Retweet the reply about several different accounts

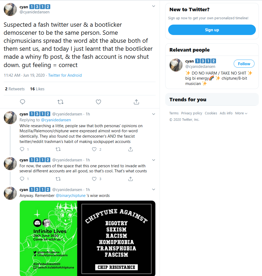coord(58,179)
